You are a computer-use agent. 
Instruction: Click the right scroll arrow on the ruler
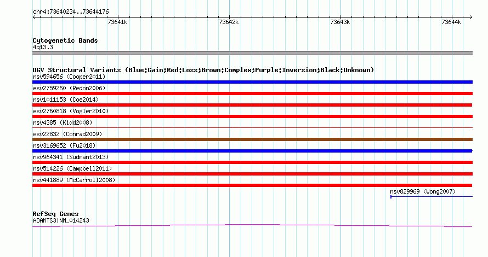click(x=470, y=17)
